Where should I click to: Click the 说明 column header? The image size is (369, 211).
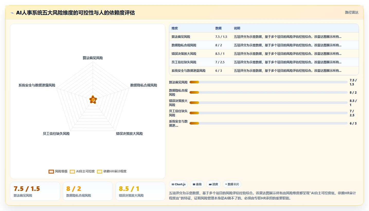237,28
